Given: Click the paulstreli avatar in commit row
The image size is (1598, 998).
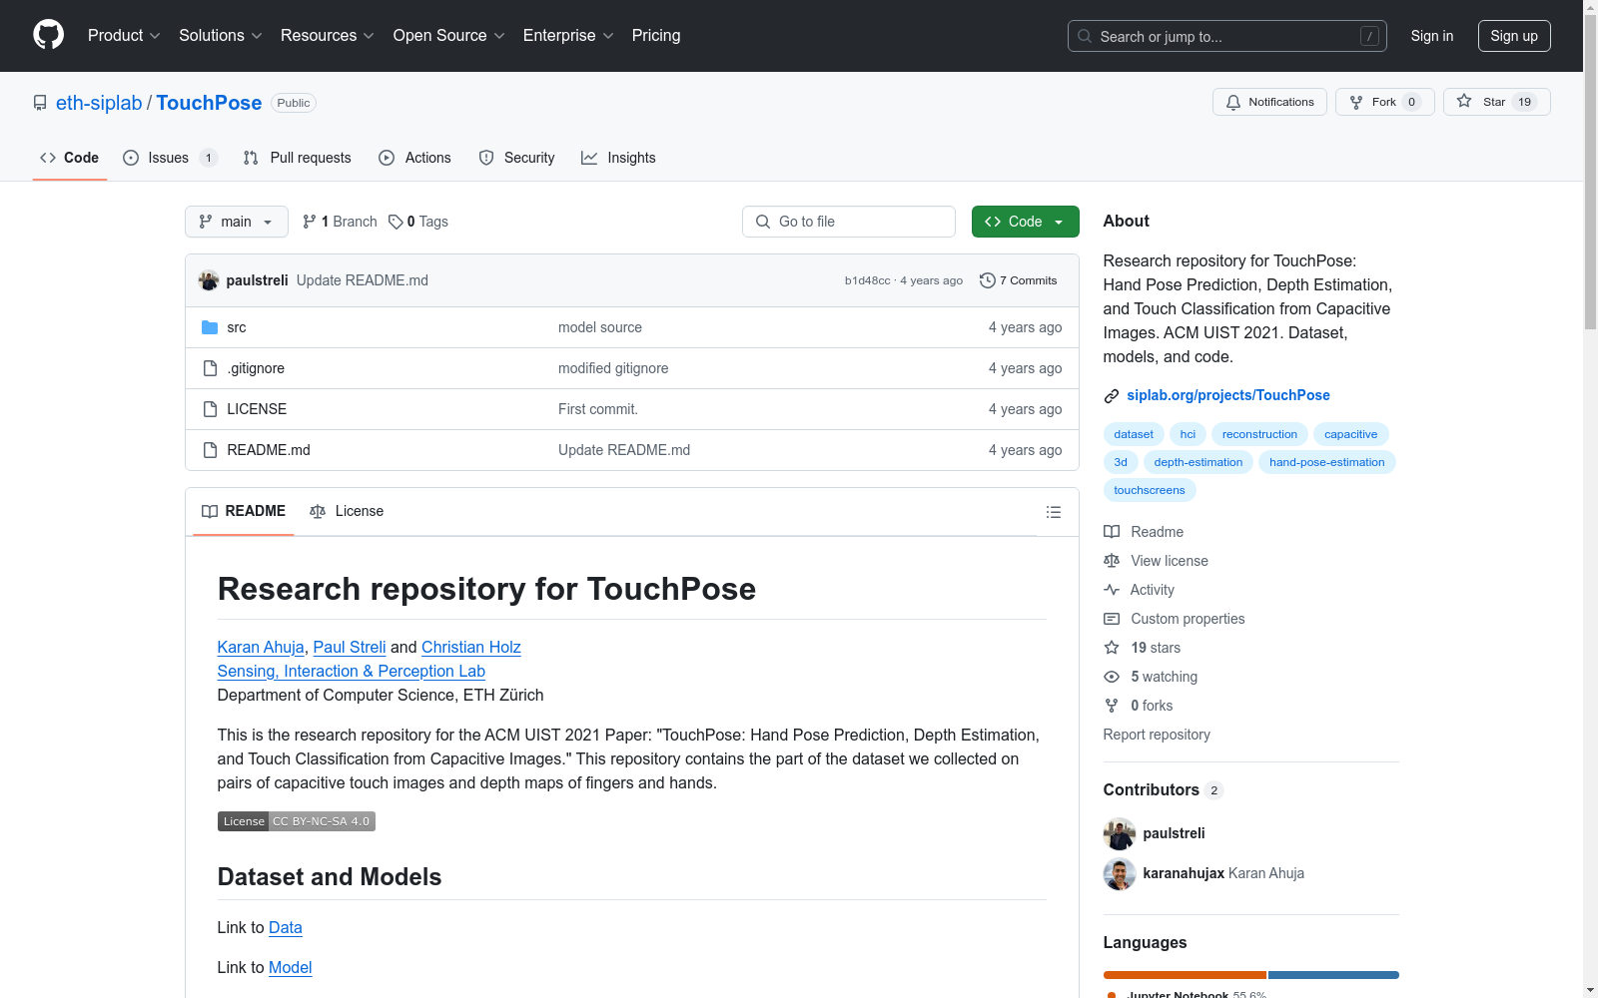Looking at the screenshot, I should point(209,280).
